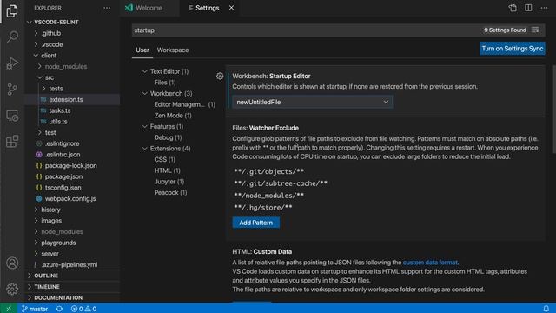Viewport: 556px width, 313px height.
Task: Collapse the Extensions settings group
Action: (x=145, y=149)
